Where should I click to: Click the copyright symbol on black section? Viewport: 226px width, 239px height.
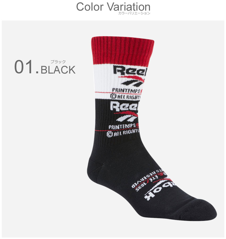tap(110, 134)
